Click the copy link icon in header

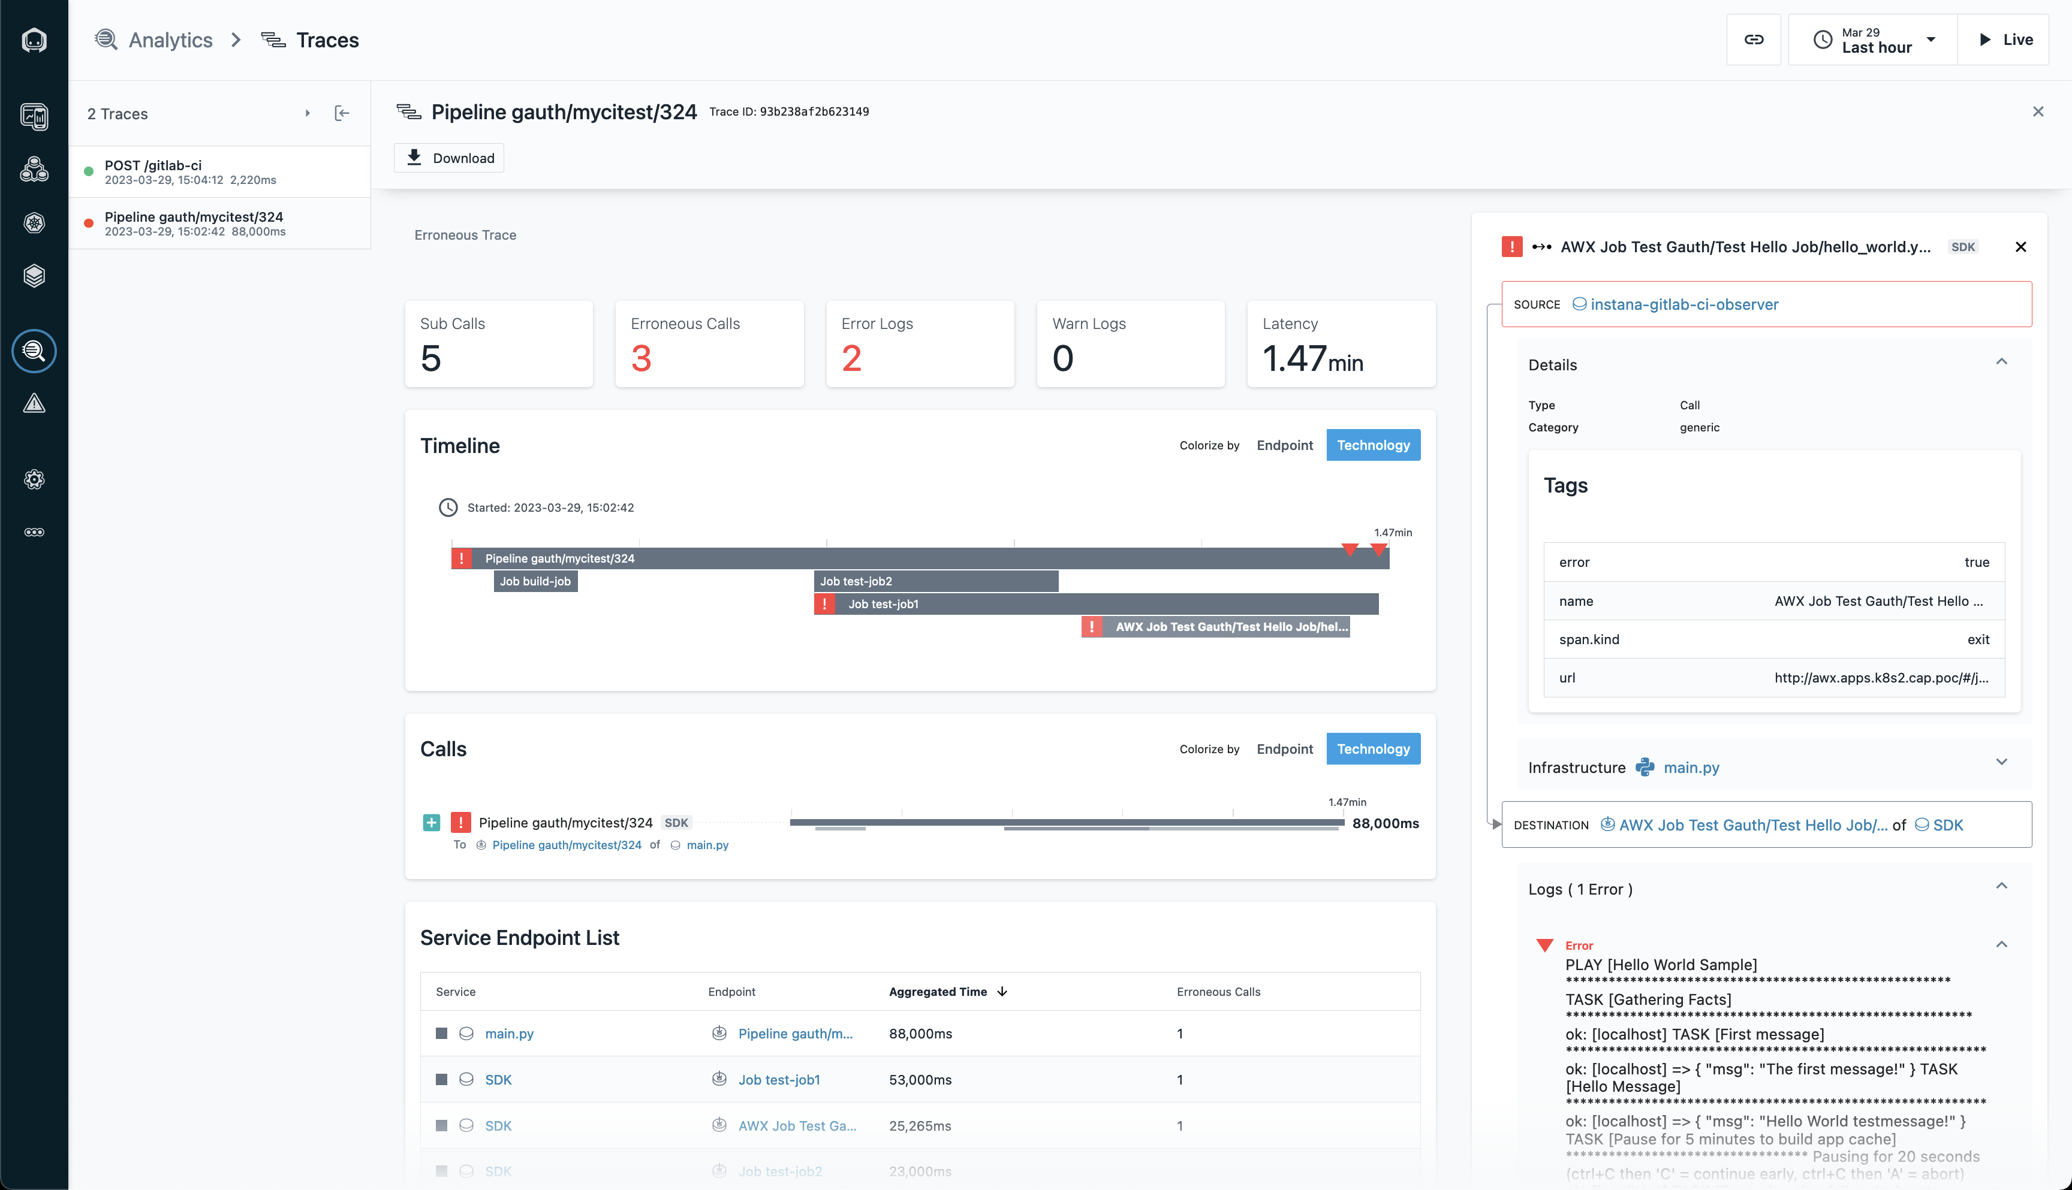point(1753,39)
